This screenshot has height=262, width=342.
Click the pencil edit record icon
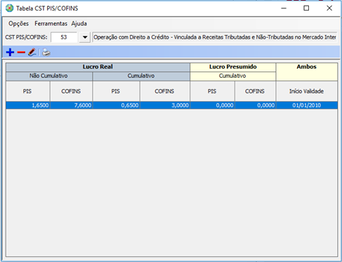click(x=32, y=52)
